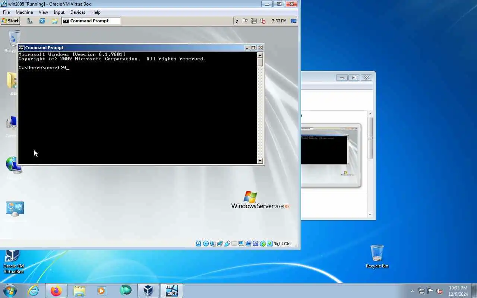Viewport: 477px width, 298px height.
Task: Open the Devices menu in VirtualBox
Action: pyautogui.click(x=78, y=12)
